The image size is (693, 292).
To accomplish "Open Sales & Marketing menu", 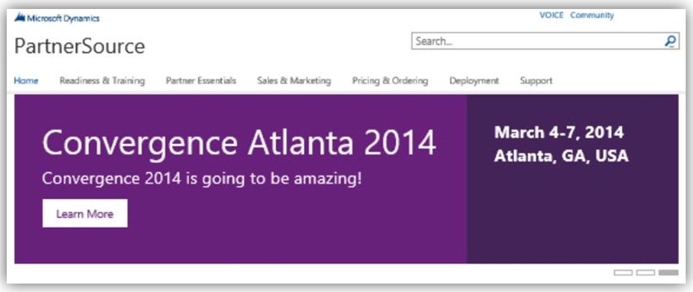I will pyautogui.click(x=294, y=80).
